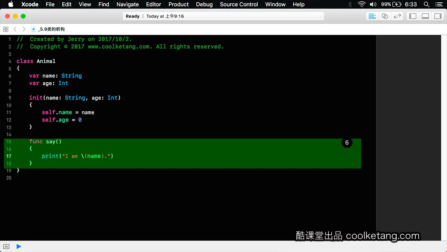This screenshot has height=252, width=447.
Task: Show the standard editor
Action: point(372,16)
